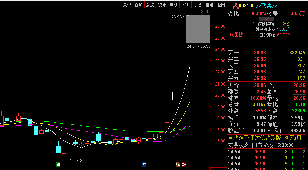Click the 涨幅 value 10.00%
Viewport: 308px width, 170px height.
[258, 98]
